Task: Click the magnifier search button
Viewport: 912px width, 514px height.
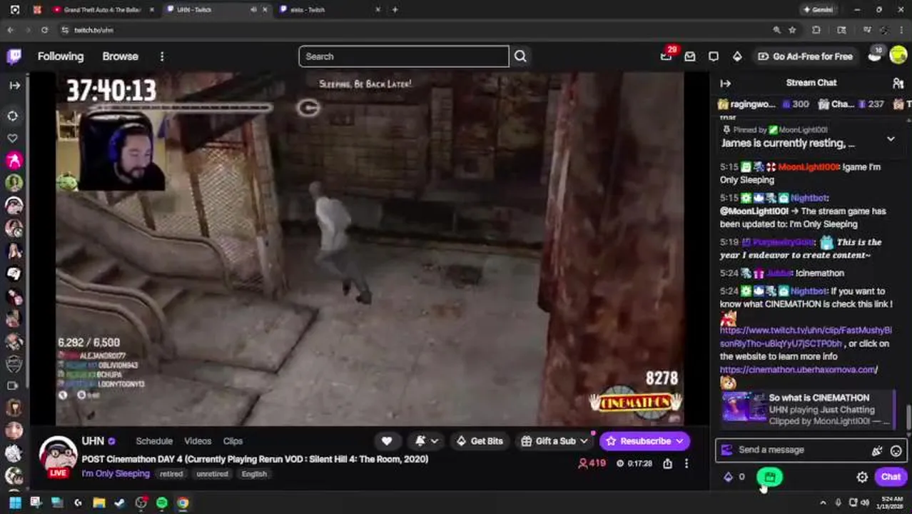Action: 520,56
